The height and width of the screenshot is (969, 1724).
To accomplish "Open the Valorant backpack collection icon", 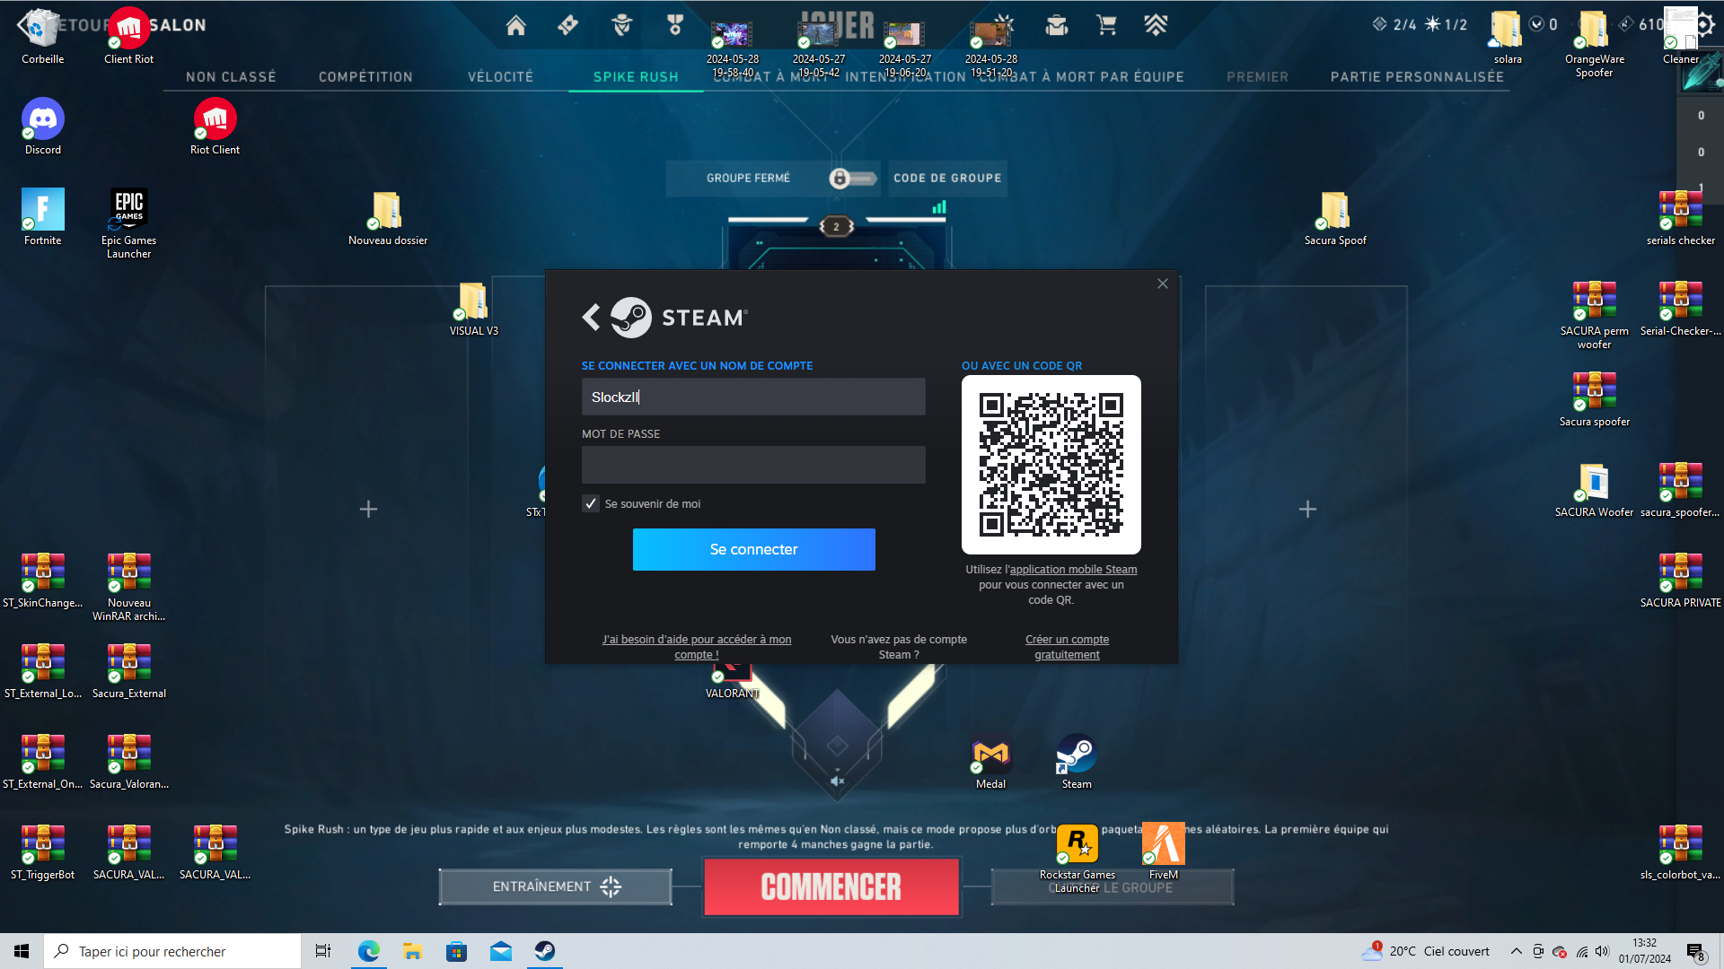I will click(1057, 25).
